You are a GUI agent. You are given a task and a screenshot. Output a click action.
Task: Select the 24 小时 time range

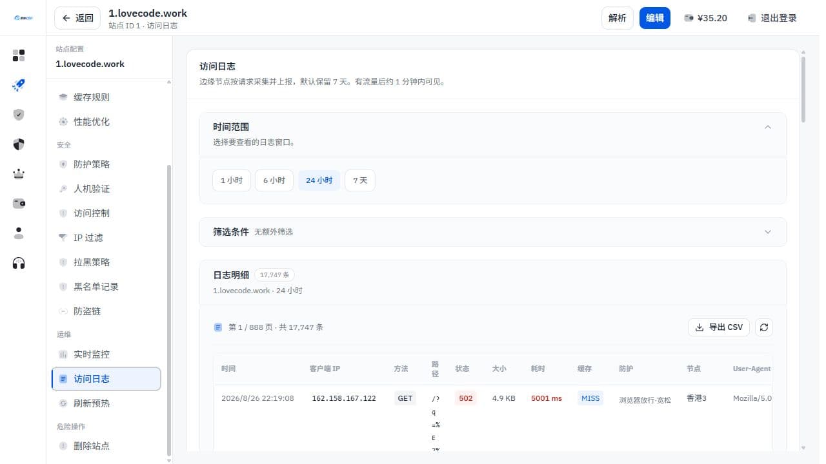point(319,180)
